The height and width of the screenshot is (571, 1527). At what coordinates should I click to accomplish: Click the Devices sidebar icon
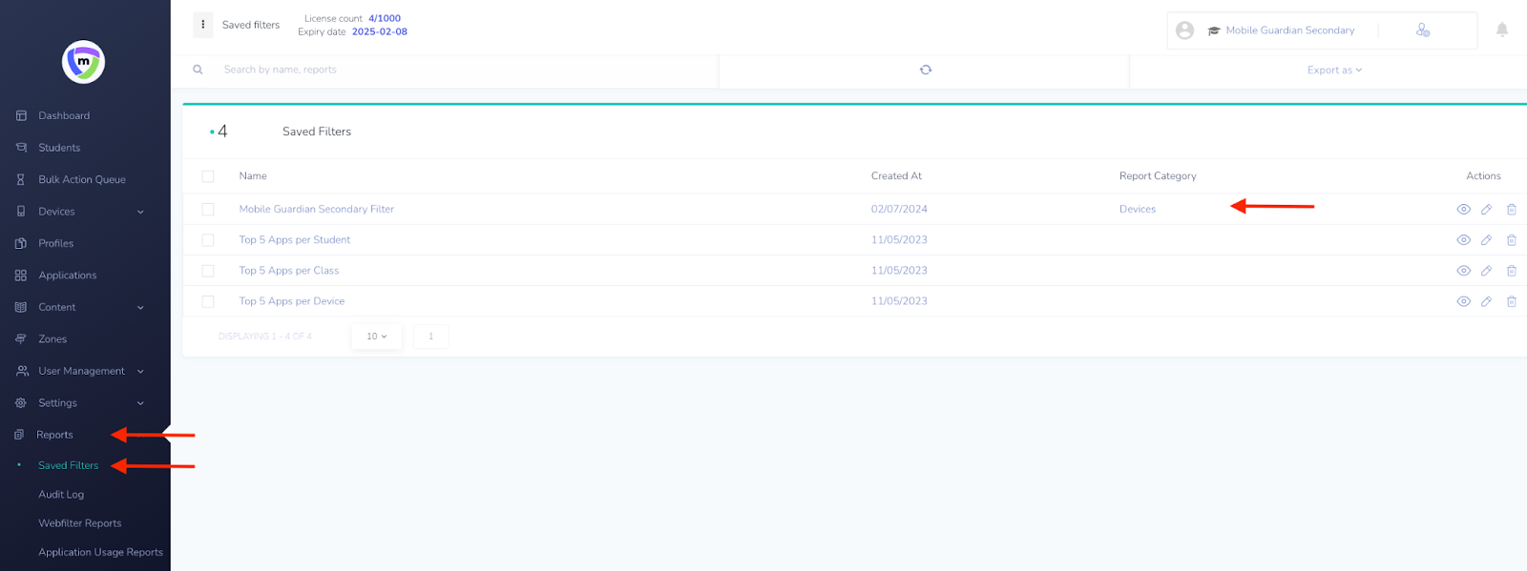coord(21,212)
